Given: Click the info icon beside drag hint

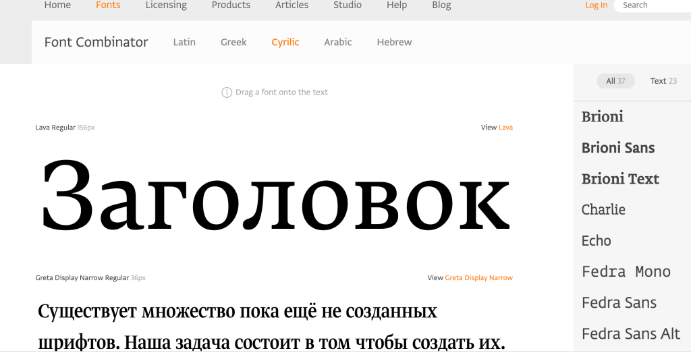Looking at the screenshot, I should 227,92.
